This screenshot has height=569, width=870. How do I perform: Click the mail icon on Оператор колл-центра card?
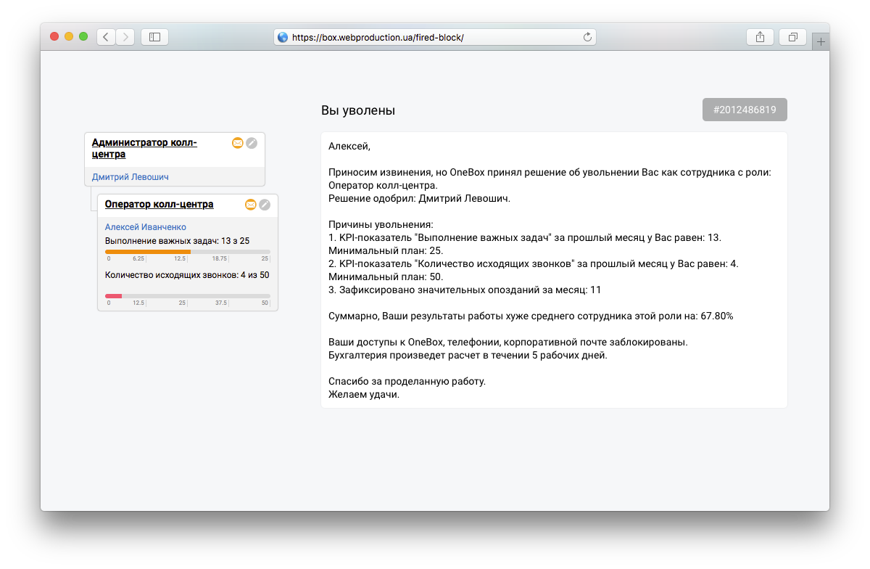(x=251, y=205)
